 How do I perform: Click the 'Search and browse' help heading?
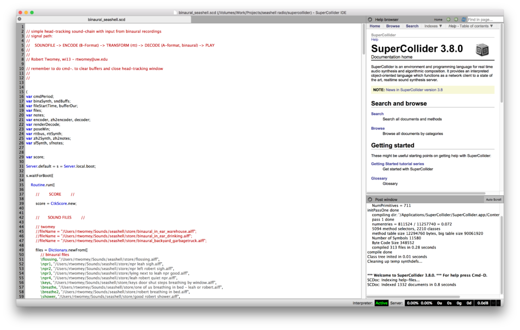[x=399, y=104]
